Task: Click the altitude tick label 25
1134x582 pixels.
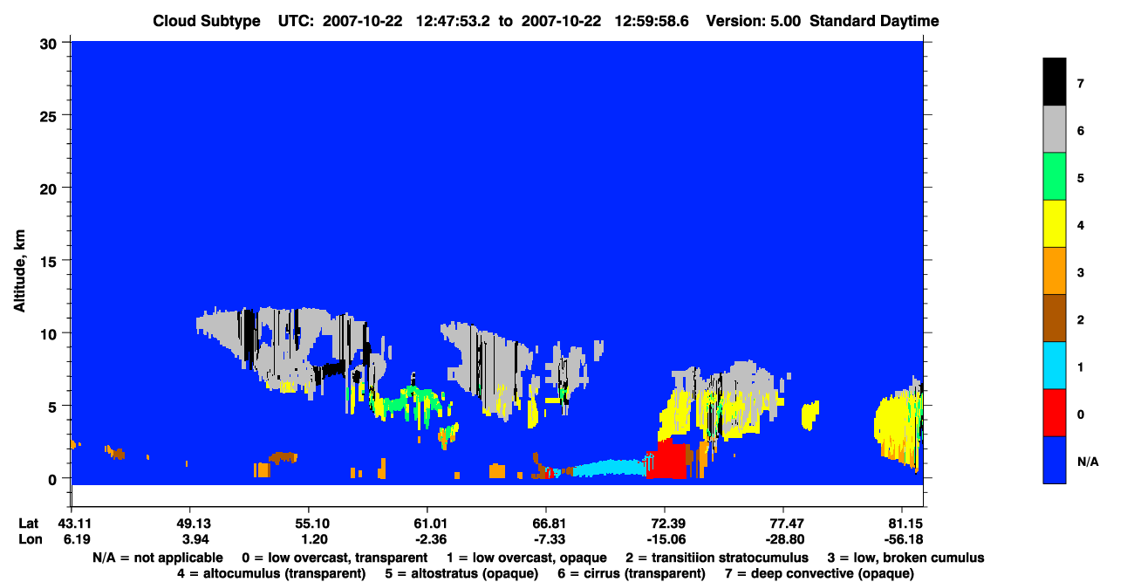Action: (x=51, y=115)
